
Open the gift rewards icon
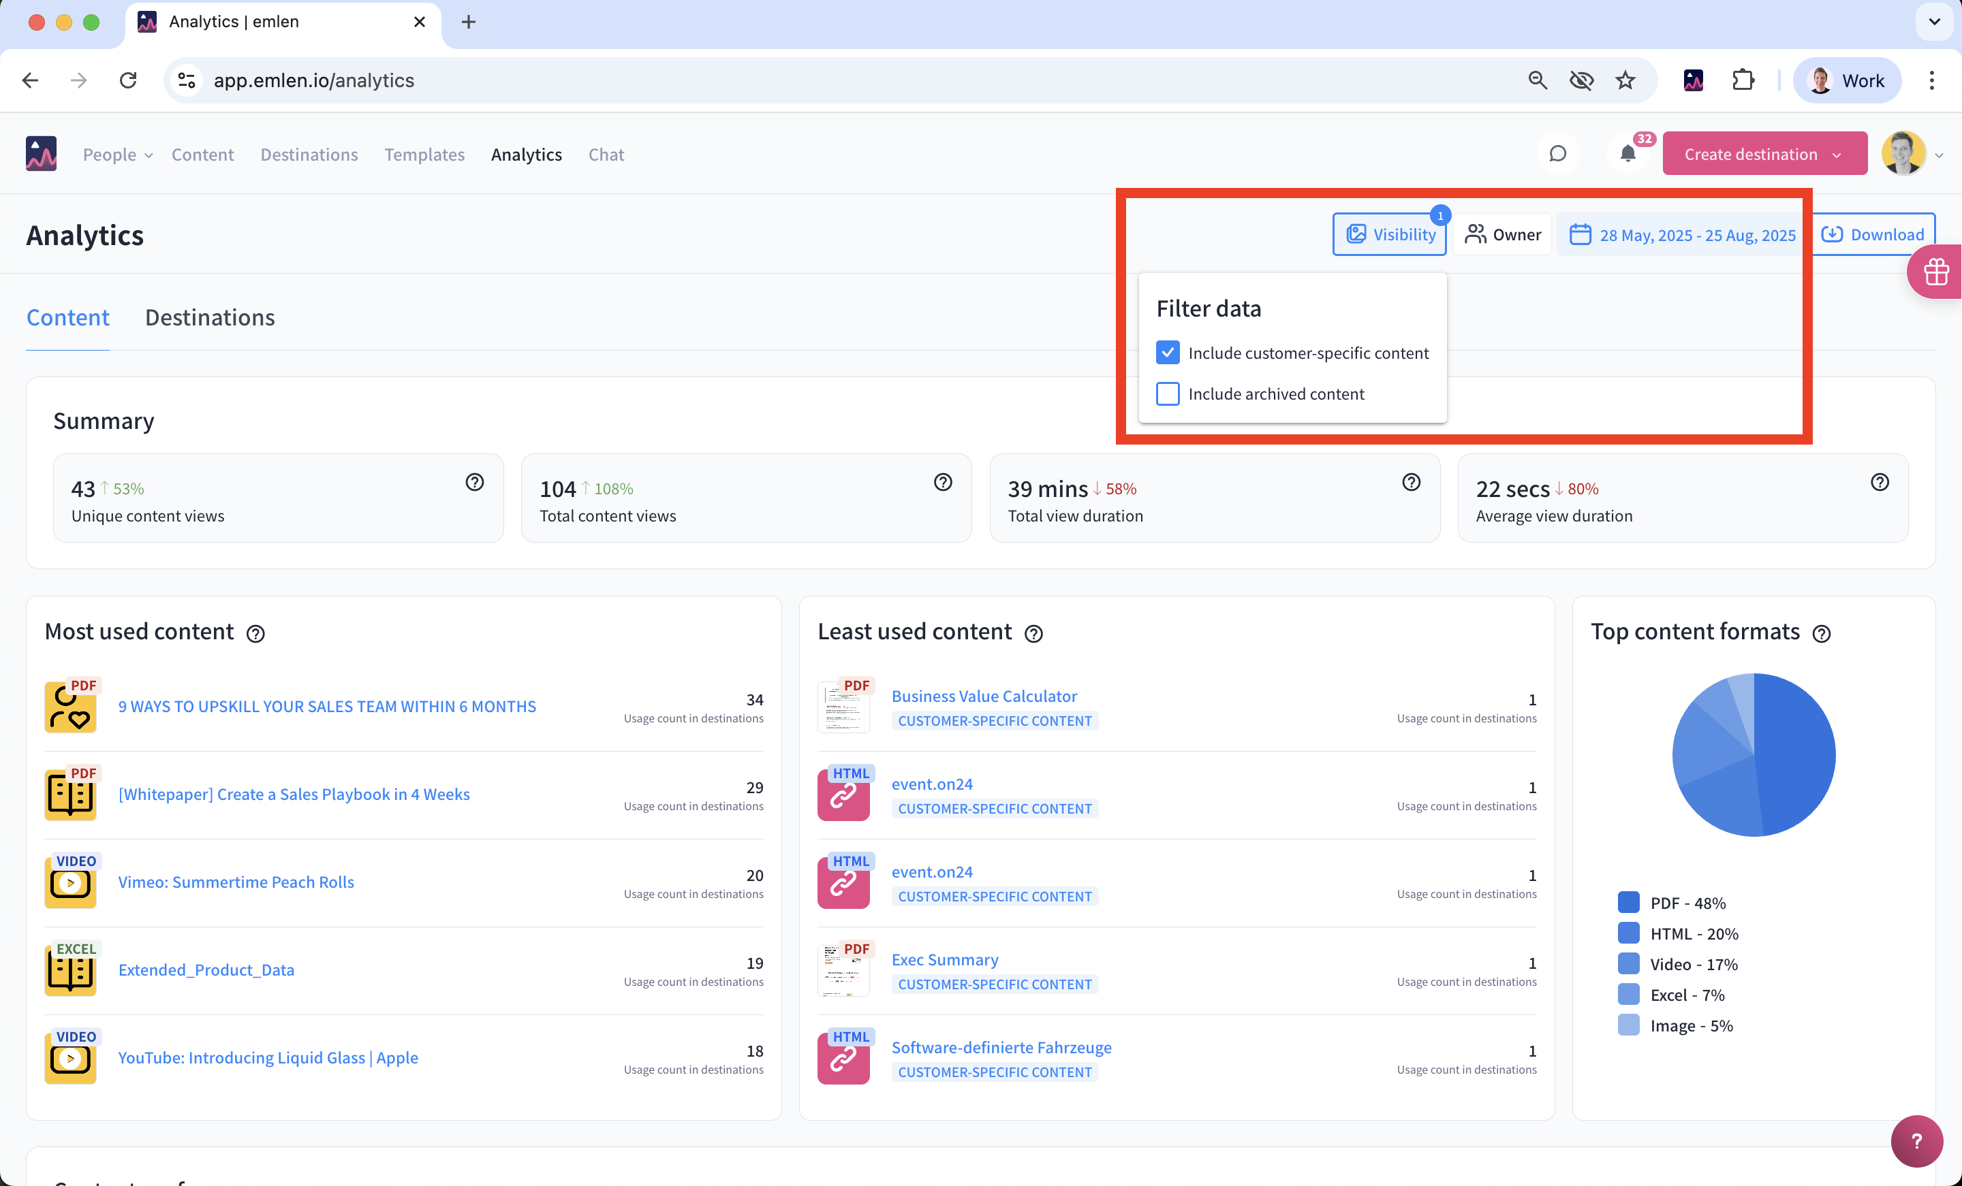1935,272
